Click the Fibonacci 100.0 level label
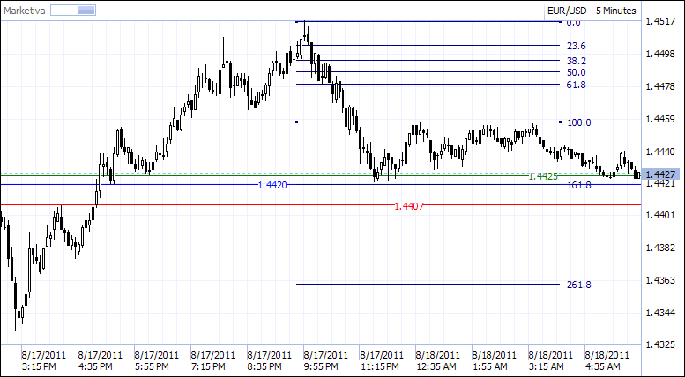Image resolution: width=685 pixels, height=377 pixels. pyautogui.click(x=579, y=122)
